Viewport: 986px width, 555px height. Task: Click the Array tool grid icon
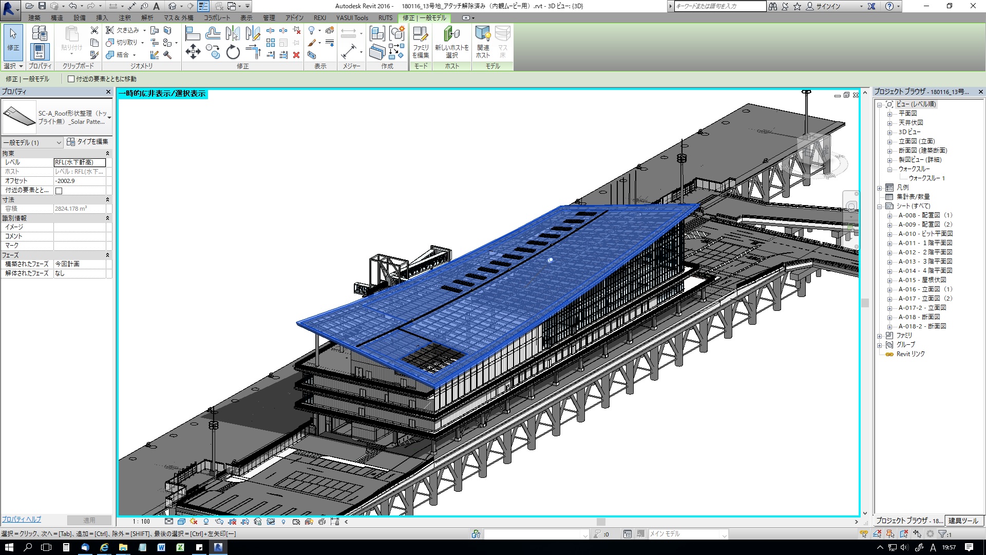271,43
